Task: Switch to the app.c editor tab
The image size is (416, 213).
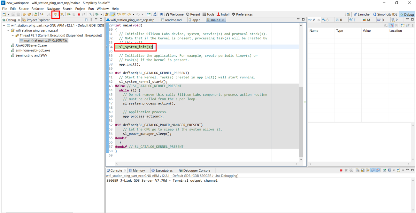Action: tap(196, 20)
